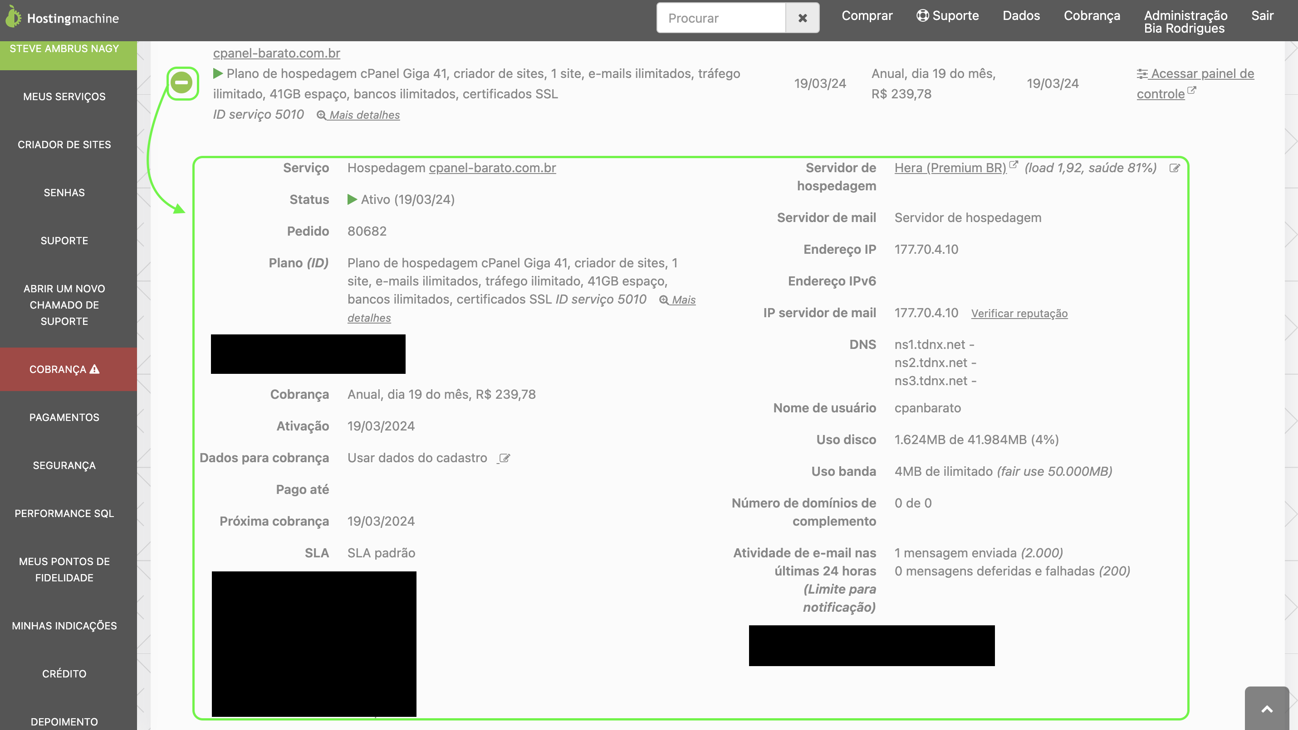The width and height of the screenshot is (1298, 730).
Task: Click Mais detalhes beside ID serviço 5010 summary
Action: pos(358,115)
